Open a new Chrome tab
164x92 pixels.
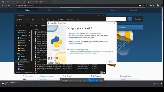pyautogui.click(x=54, y=2)
